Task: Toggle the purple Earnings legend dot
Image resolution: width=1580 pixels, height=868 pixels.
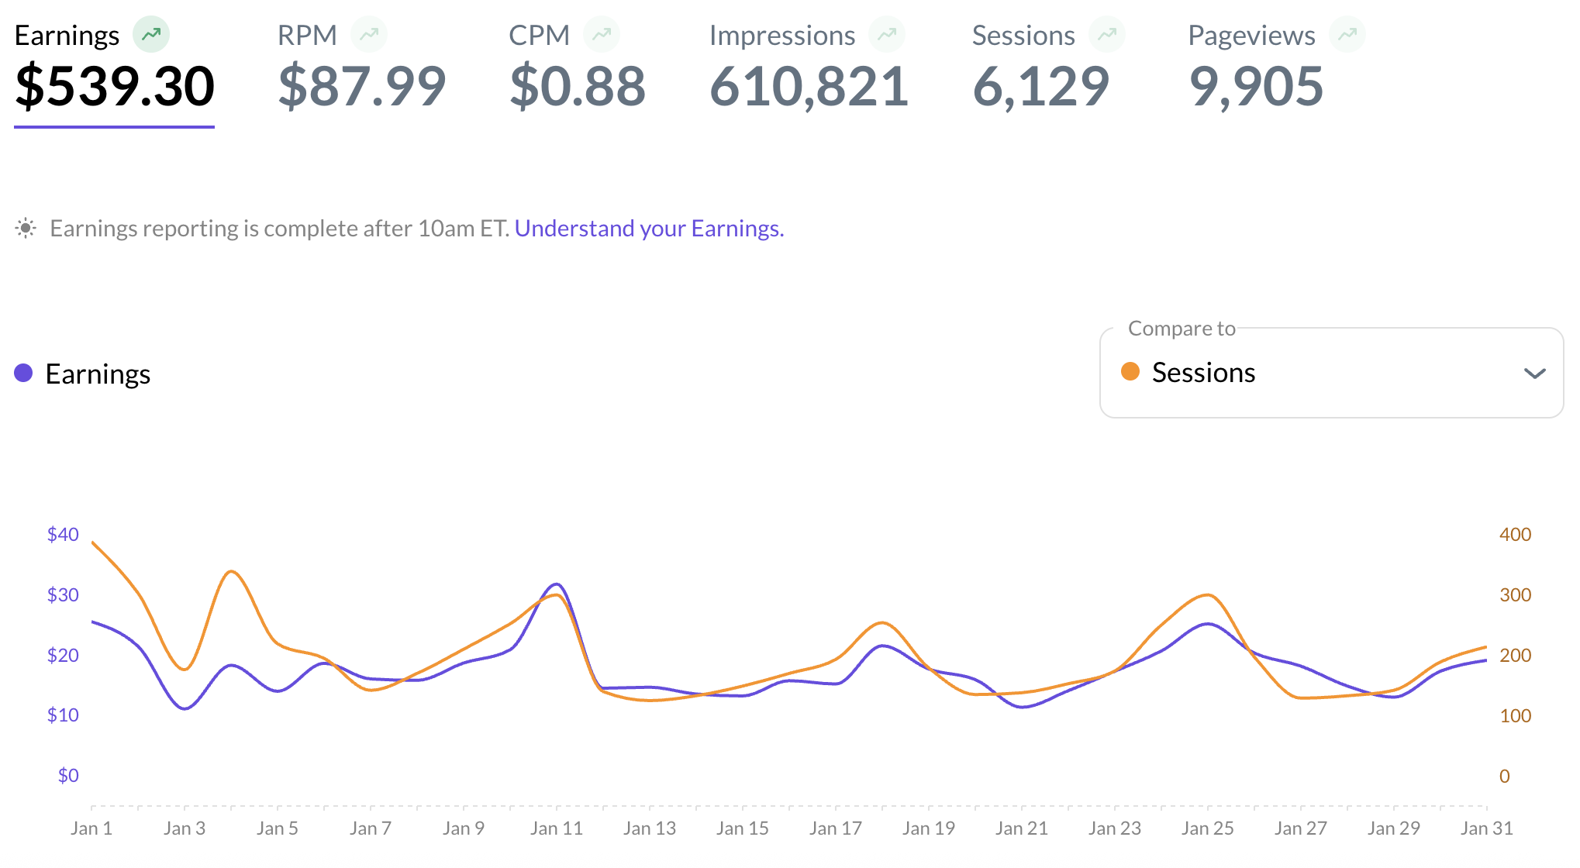Action: click(24, 373)
